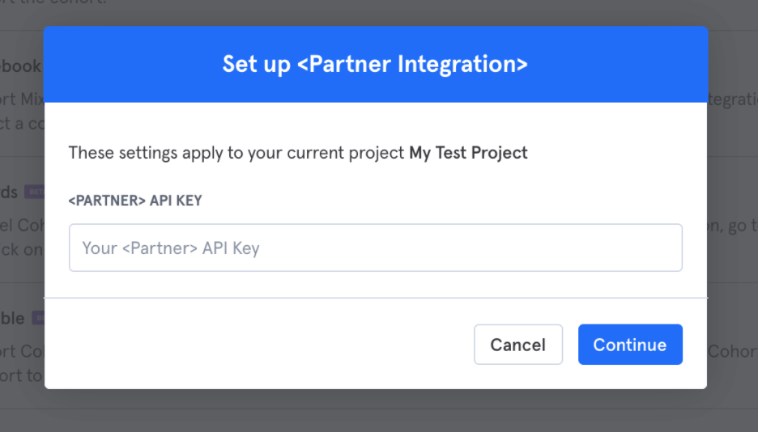This screenshot has height=432, width=758.
Task: Cancel the partner integration setup
Action: pos(518,344)
